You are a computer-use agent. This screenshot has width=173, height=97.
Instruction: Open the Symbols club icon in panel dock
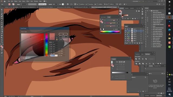(142, 14)
